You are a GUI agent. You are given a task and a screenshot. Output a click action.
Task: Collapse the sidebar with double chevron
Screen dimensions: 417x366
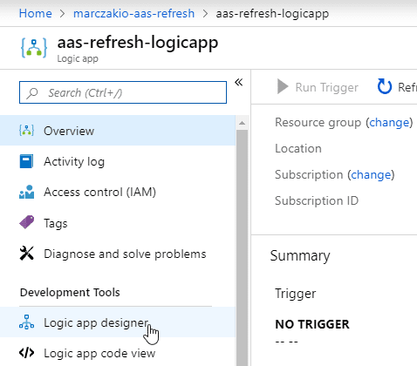pos(239,82)
